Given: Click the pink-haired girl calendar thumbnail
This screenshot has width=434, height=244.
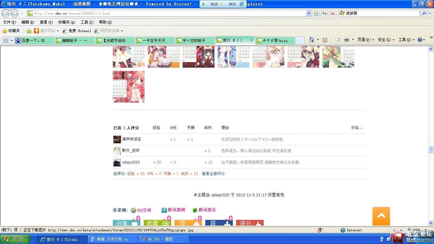Looking at the screenshot, I should click(x=129, y=87).
